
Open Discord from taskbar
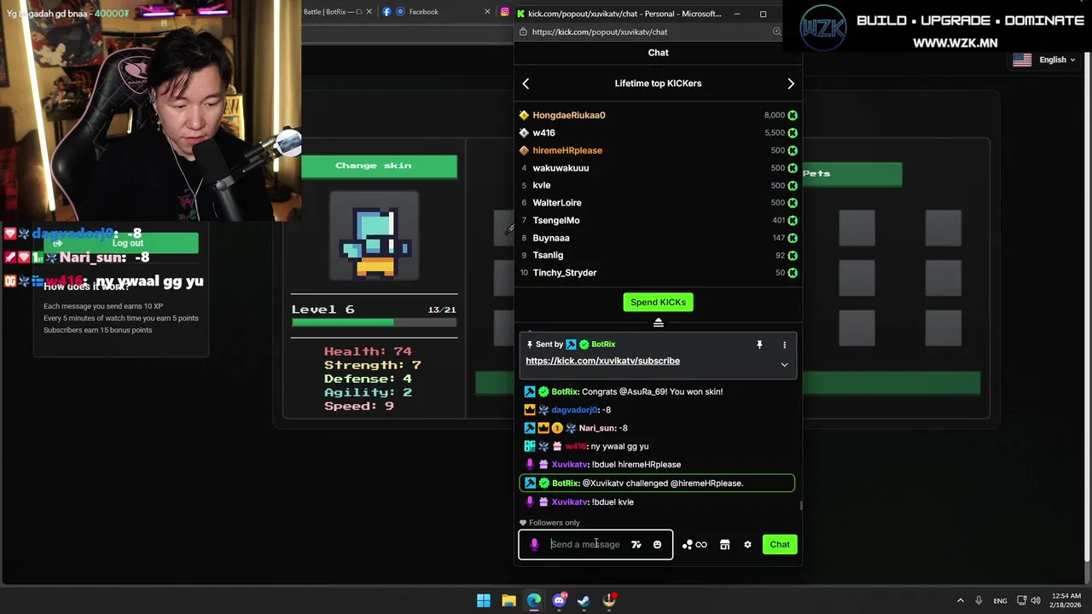pos(559,600)
